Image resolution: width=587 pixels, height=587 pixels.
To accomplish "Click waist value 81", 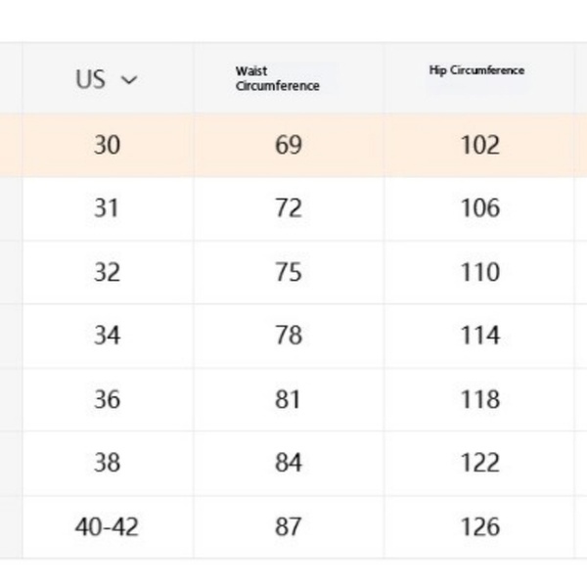I will tap(289, 399).
